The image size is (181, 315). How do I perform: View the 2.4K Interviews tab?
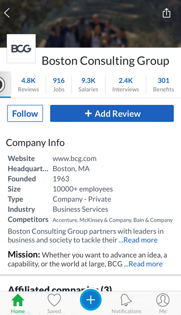click(125, 84)
